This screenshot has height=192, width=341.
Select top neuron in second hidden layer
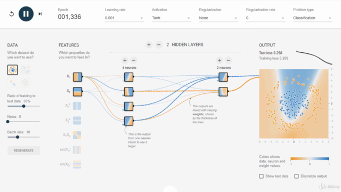223,77
